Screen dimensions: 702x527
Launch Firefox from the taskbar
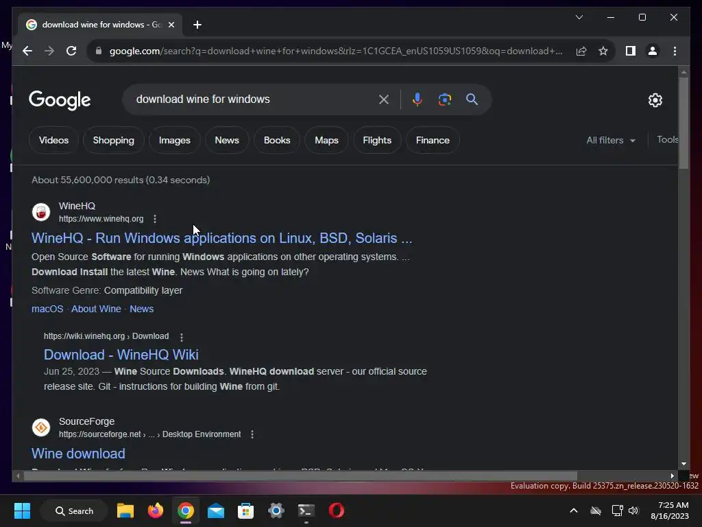(156, 511)
